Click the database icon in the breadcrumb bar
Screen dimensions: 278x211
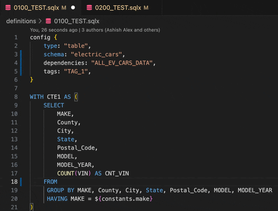point(48,21)
